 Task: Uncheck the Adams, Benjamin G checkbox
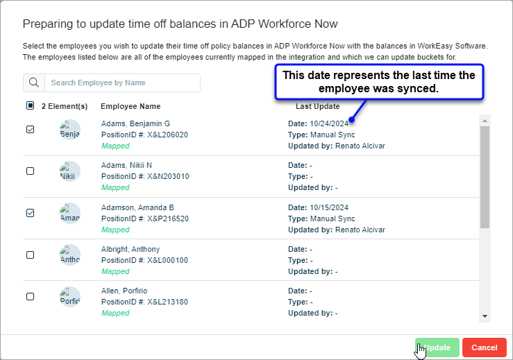(x=30, y=130)
